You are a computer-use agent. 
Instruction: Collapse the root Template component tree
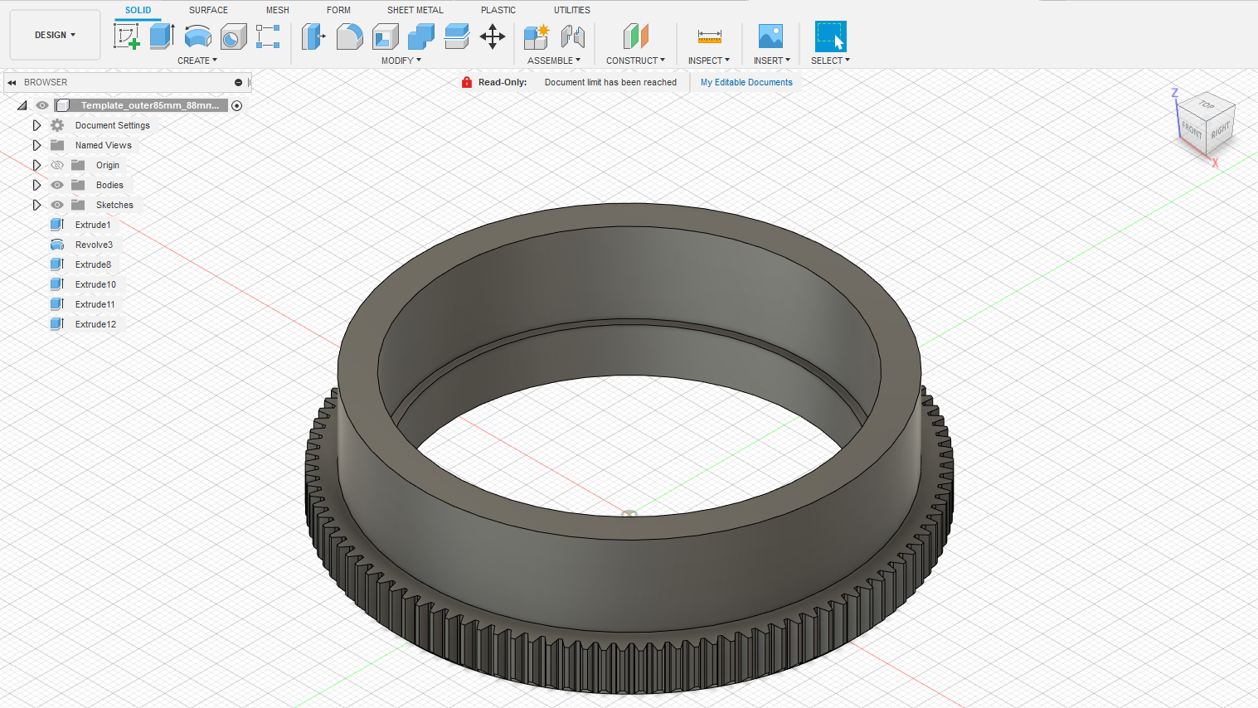tap(22, 105)
